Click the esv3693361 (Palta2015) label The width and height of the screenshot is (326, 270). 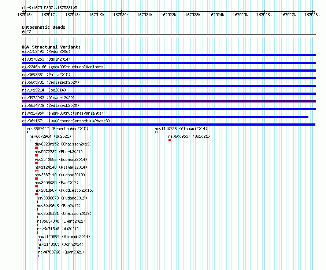[46, 75]
